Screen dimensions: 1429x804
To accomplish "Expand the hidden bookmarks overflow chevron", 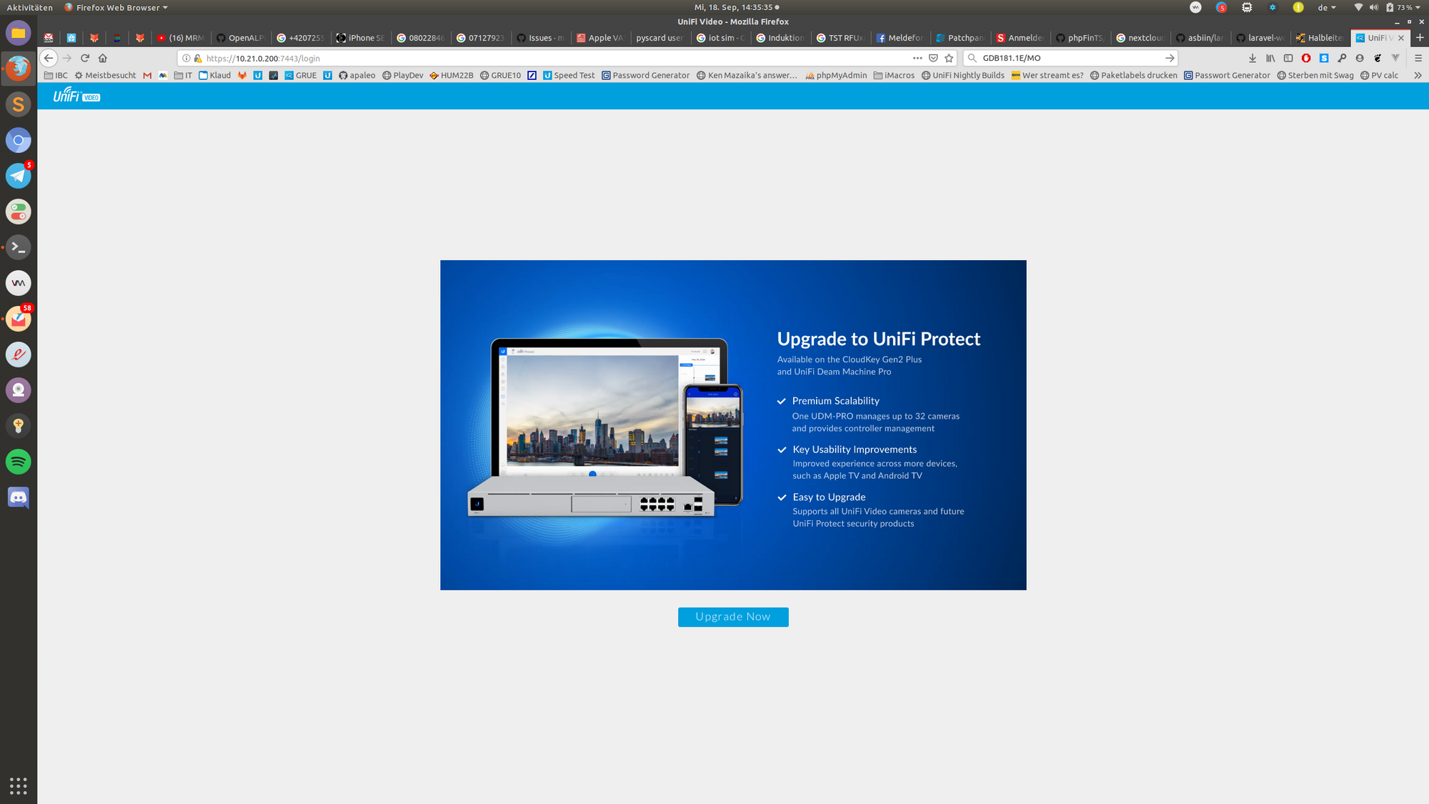I will (1418, 75).
